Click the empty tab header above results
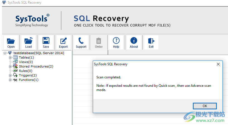The image size is (228, 125). click(x=90, y=52)
